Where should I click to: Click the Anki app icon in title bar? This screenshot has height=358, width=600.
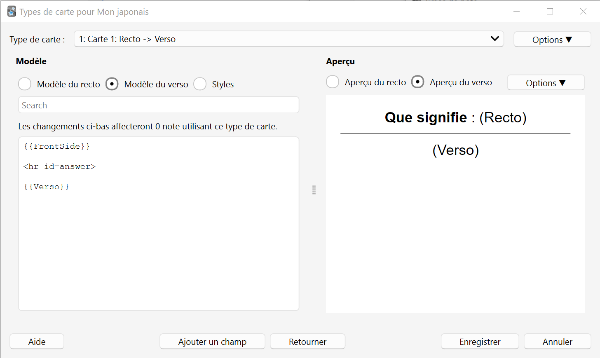coord(12,12)
